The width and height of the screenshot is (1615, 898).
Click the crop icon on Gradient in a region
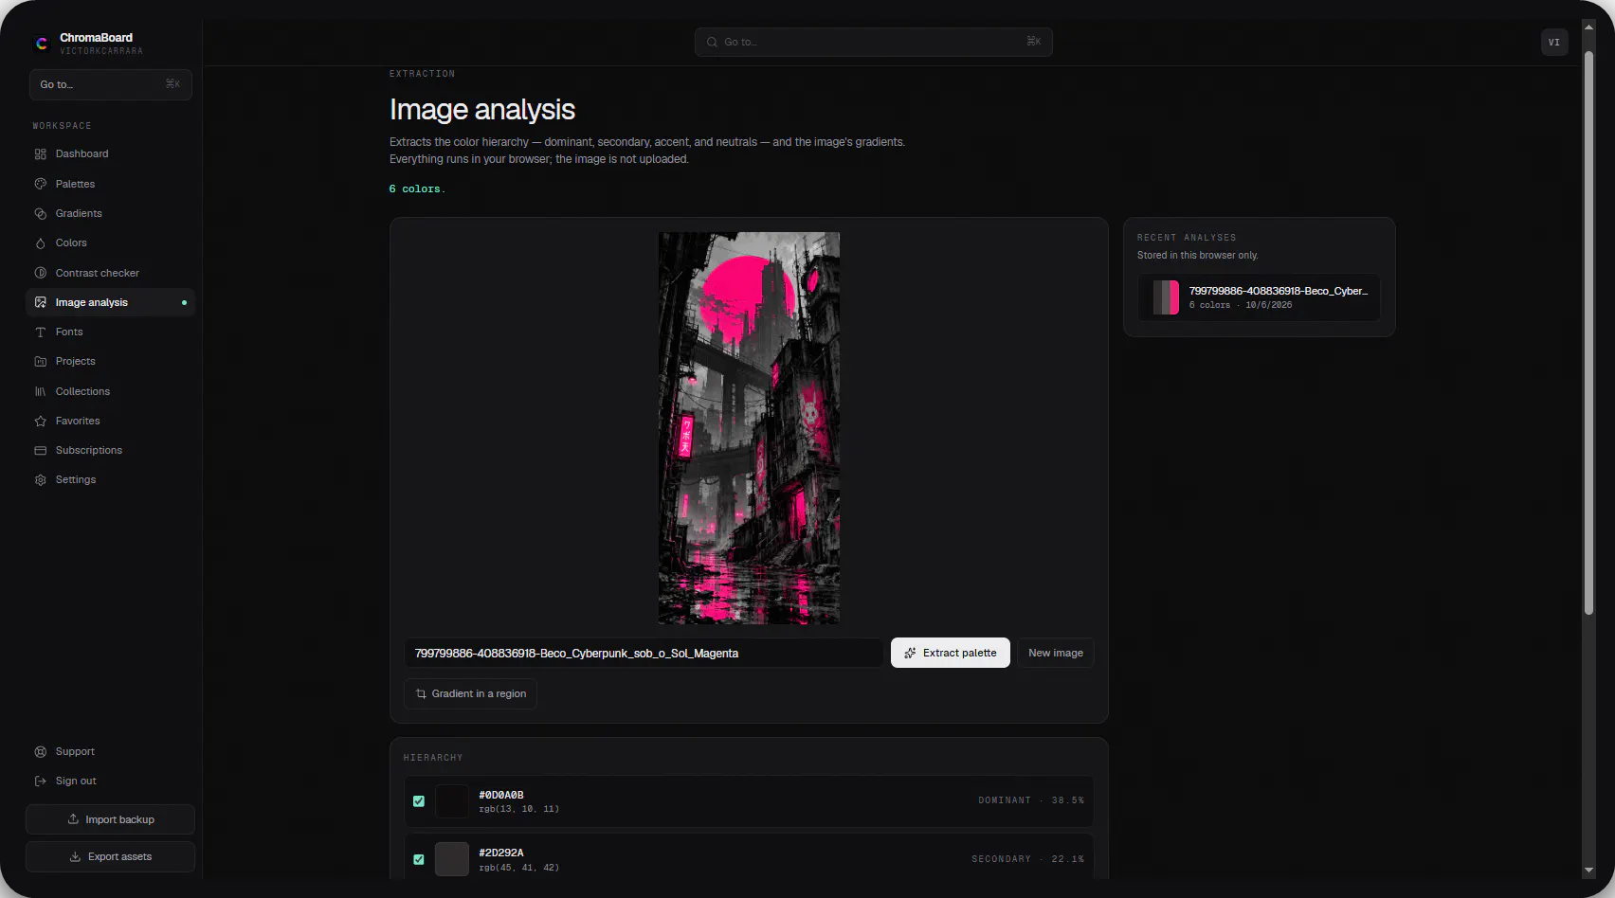[421, 694]
